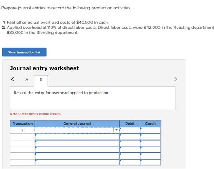Click the third row Credit cell
Screen dimensions: 214x169
point(150,143)
